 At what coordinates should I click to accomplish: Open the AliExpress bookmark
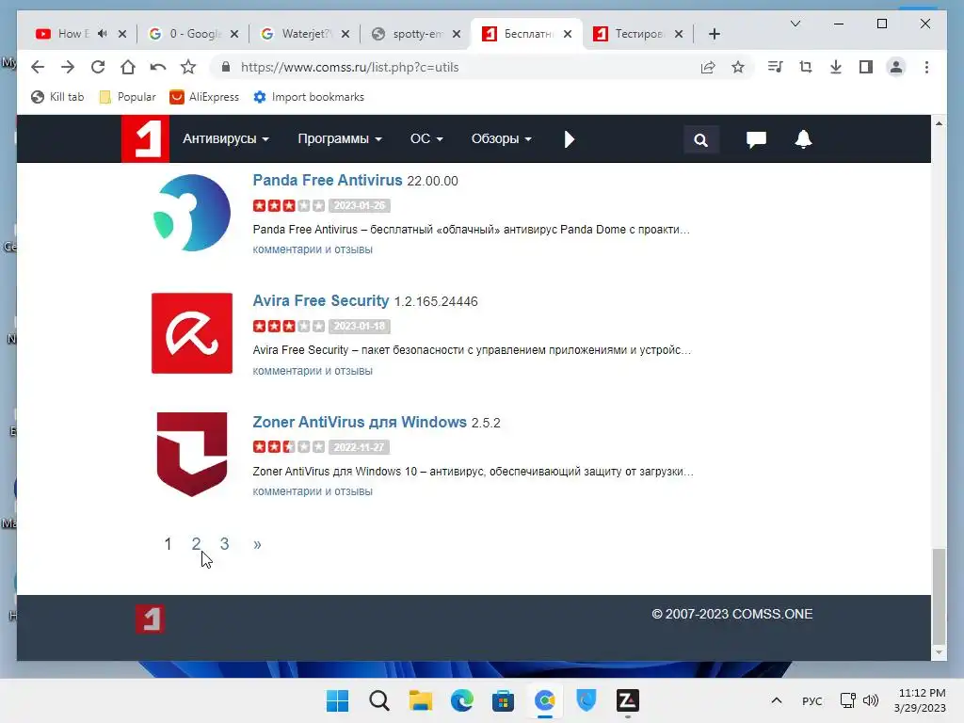[204, 97]
